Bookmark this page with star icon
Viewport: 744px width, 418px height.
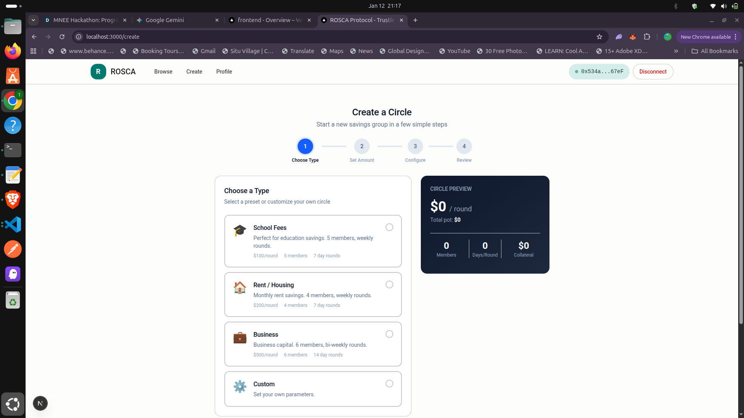point(599,37)
